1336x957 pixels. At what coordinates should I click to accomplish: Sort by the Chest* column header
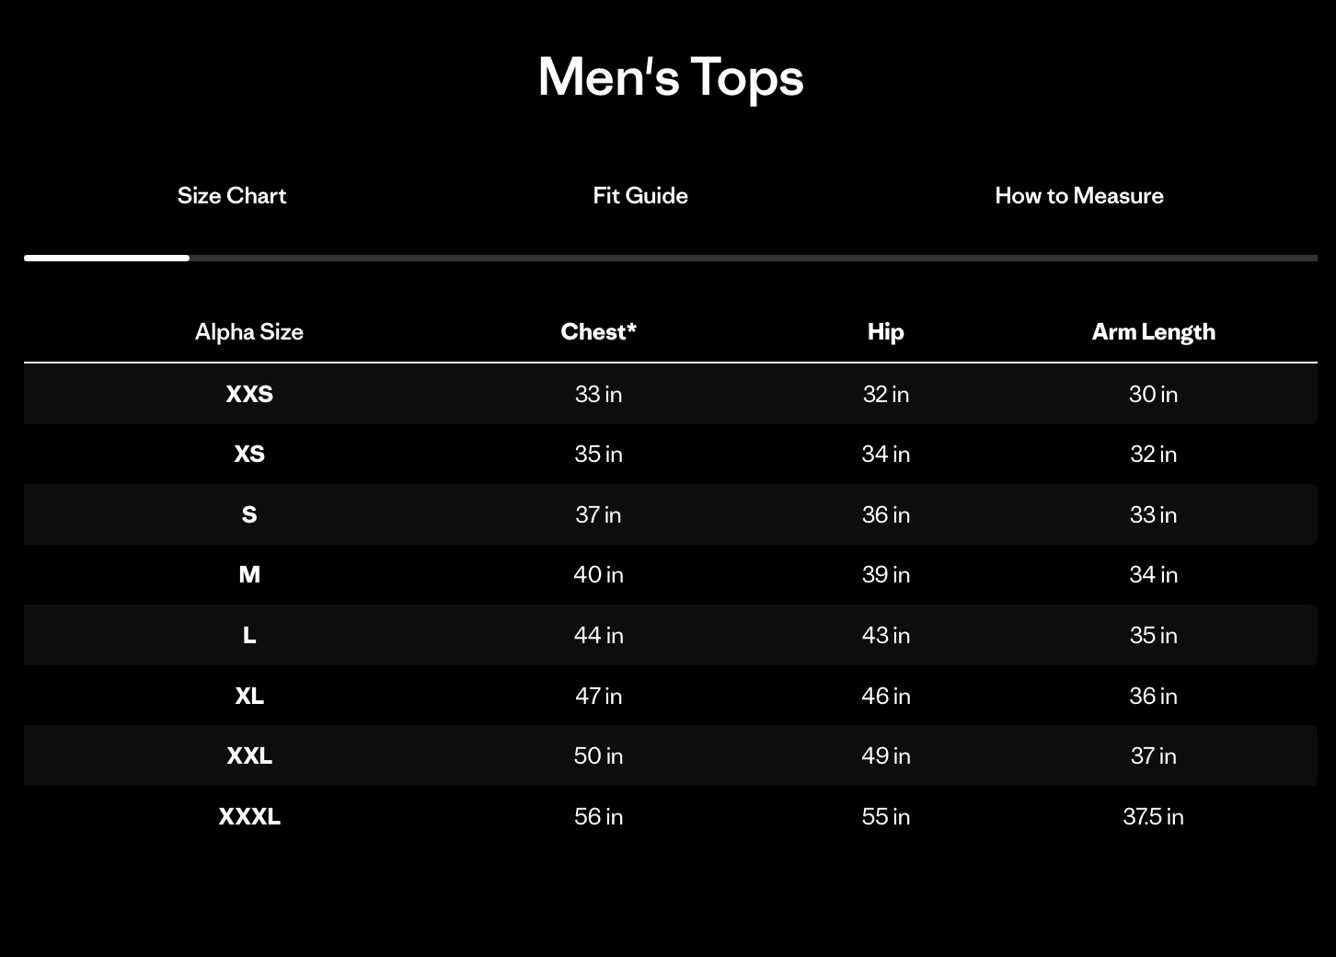pos(599,331)
